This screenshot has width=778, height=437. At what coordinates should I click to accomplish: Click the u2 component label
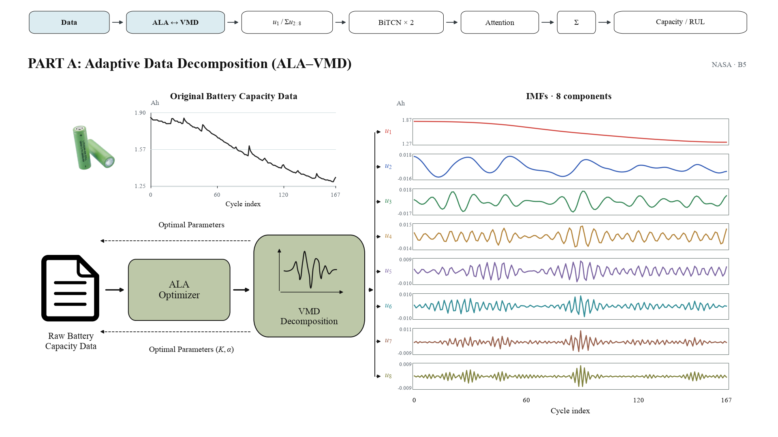pos(388,166)
